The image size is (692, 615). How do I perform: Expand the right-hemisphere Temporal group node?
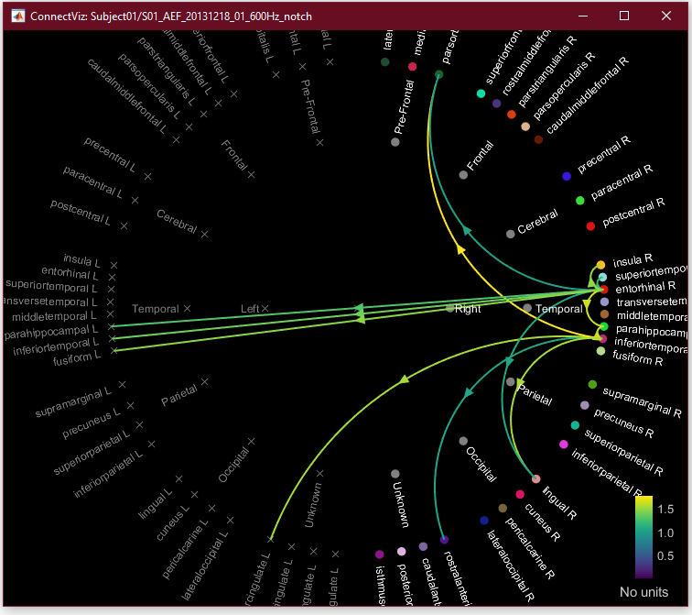(528, 309)
